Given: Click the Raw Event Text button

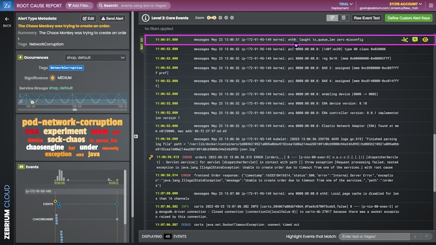Looking at the screenshot, I should coord(367,18).
